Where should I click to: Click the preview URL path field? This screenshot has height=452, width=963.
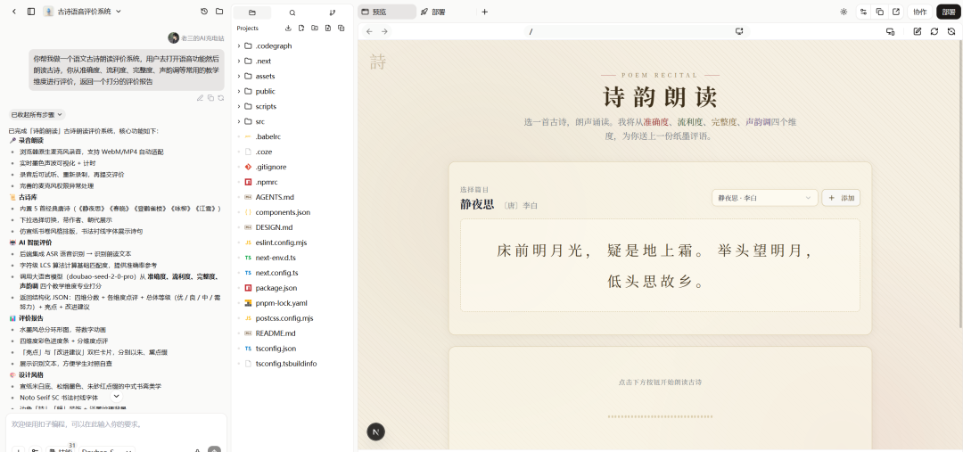(636, 31)
